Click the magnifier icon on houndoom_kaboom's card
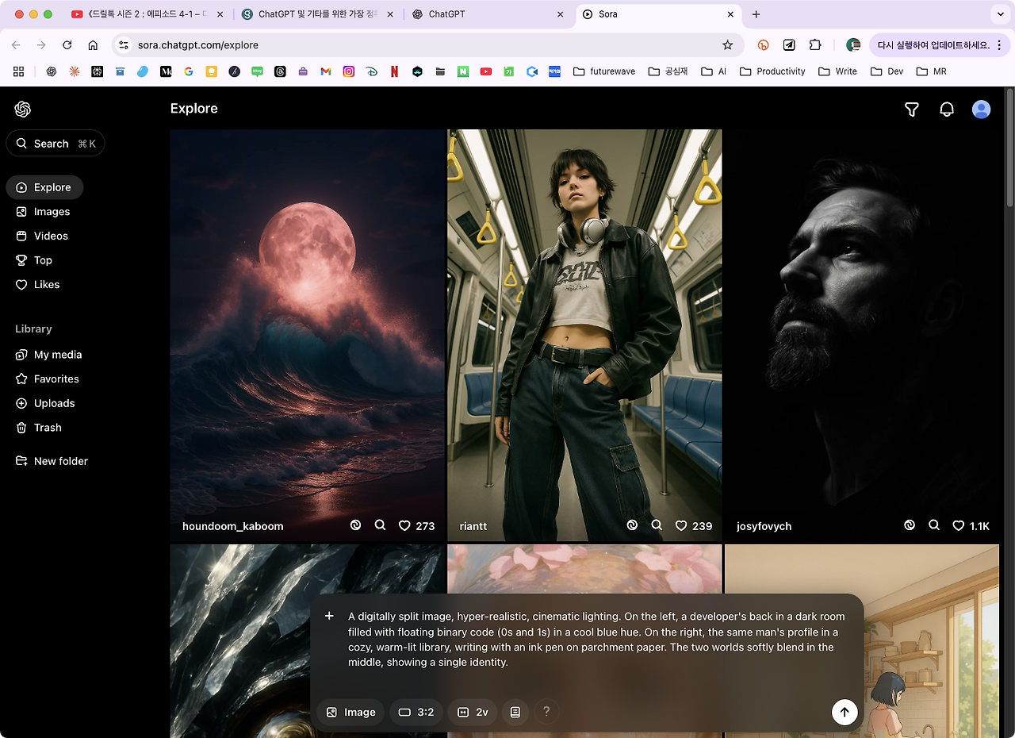Image resolution: width=1015 pixels, height=738 pixels. click(x=380, y=525)
